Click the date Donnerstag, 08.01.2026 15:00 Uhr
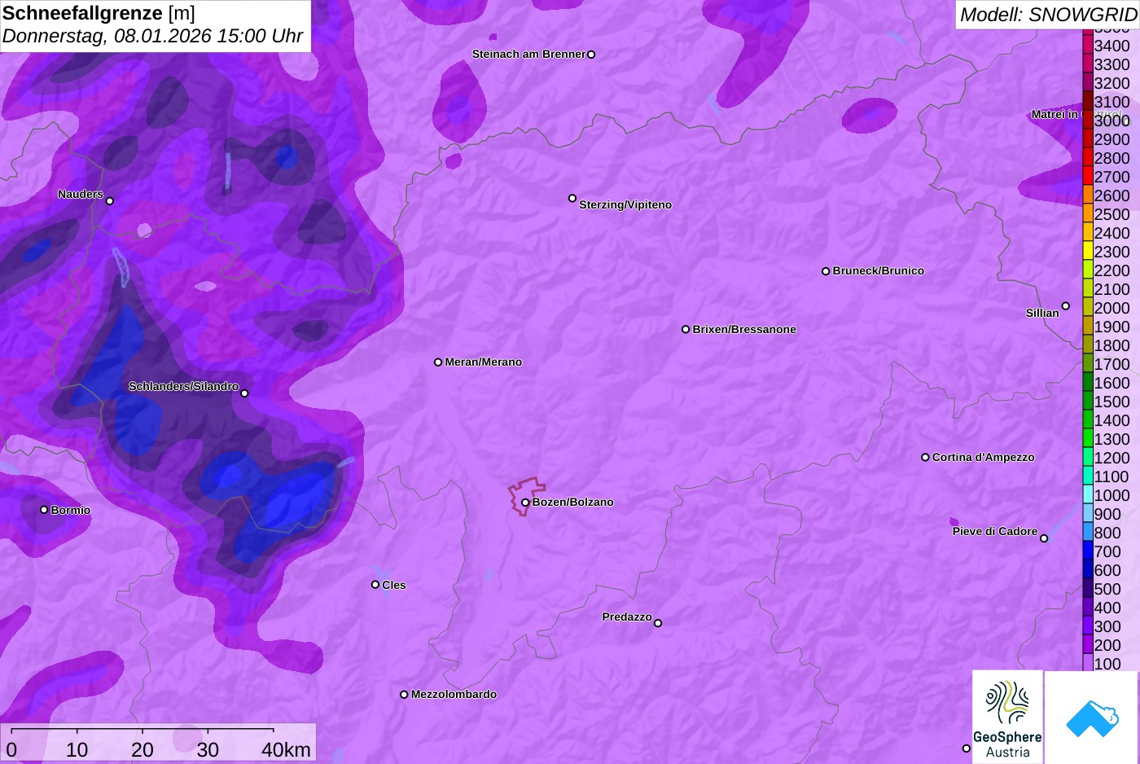1140x764 pixels. (x=152, y=36)
